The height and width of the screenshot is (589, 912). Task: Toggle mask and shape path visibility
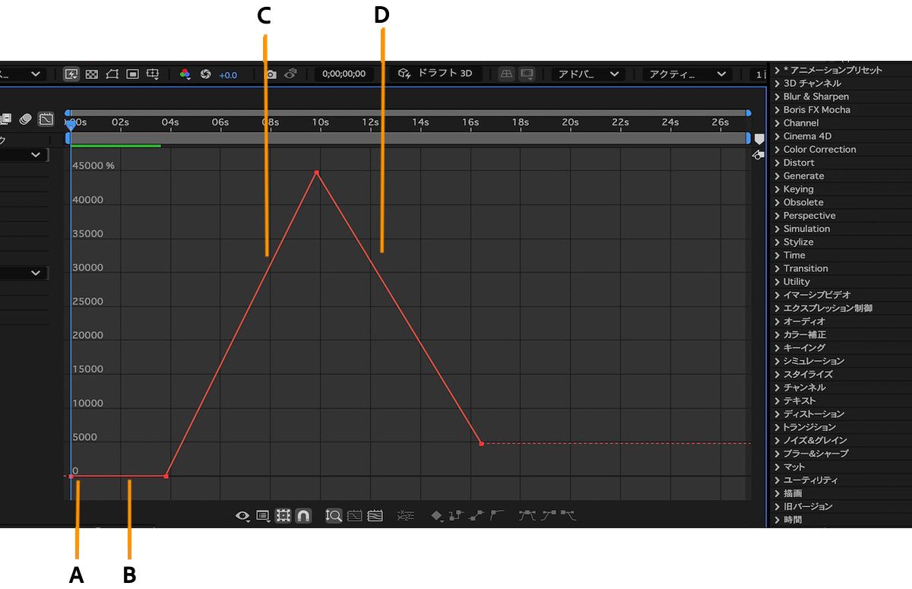tap(112, 74)
